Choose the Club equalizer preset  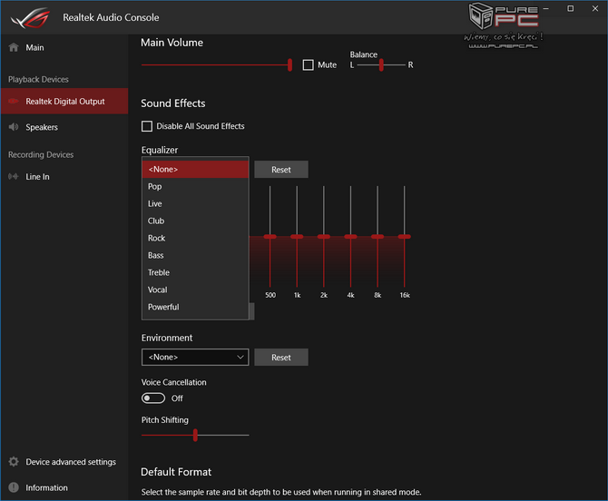click(x=195, y=221)
